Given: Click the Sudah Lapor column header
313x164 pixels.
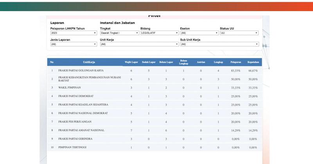Looking at the screenshot, I should 149,62.
